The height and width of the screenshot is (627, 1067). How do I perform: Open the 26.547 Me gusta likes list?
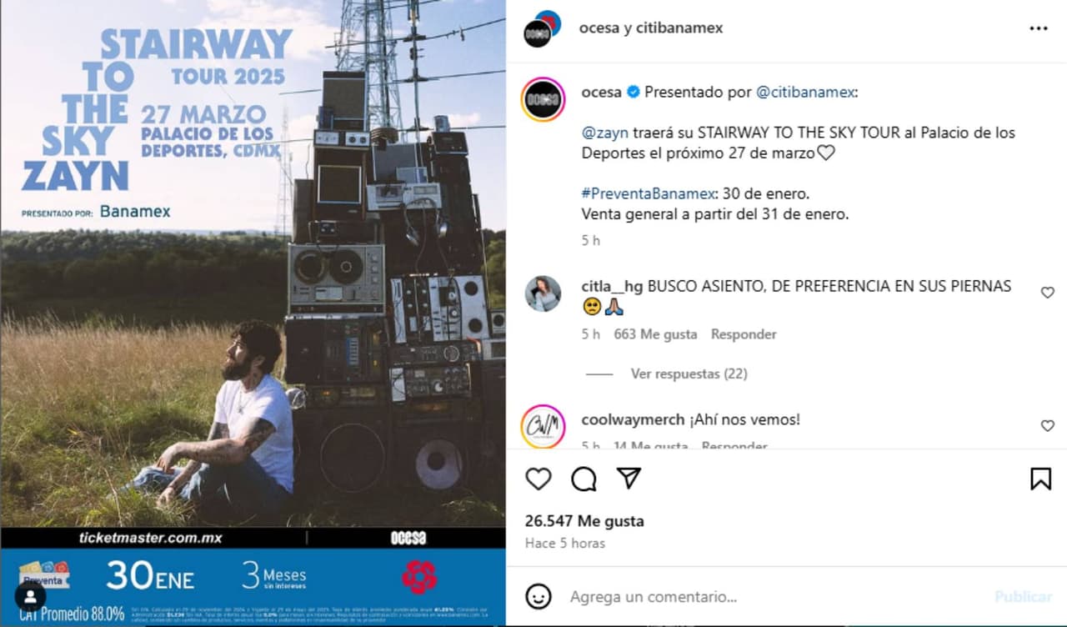584,521
